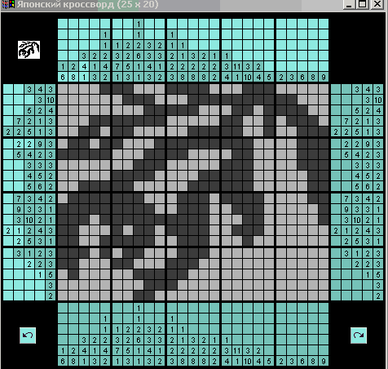The image size is (388, 369).
Task: Maximize the Japanese crossword window
Action: pyautogui.click(x=363, y=4)
